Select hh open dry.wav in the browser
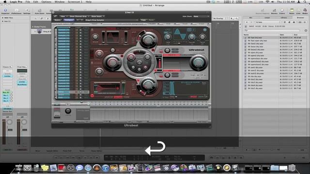Screen dimensions: 310x174 coord(275,53)
